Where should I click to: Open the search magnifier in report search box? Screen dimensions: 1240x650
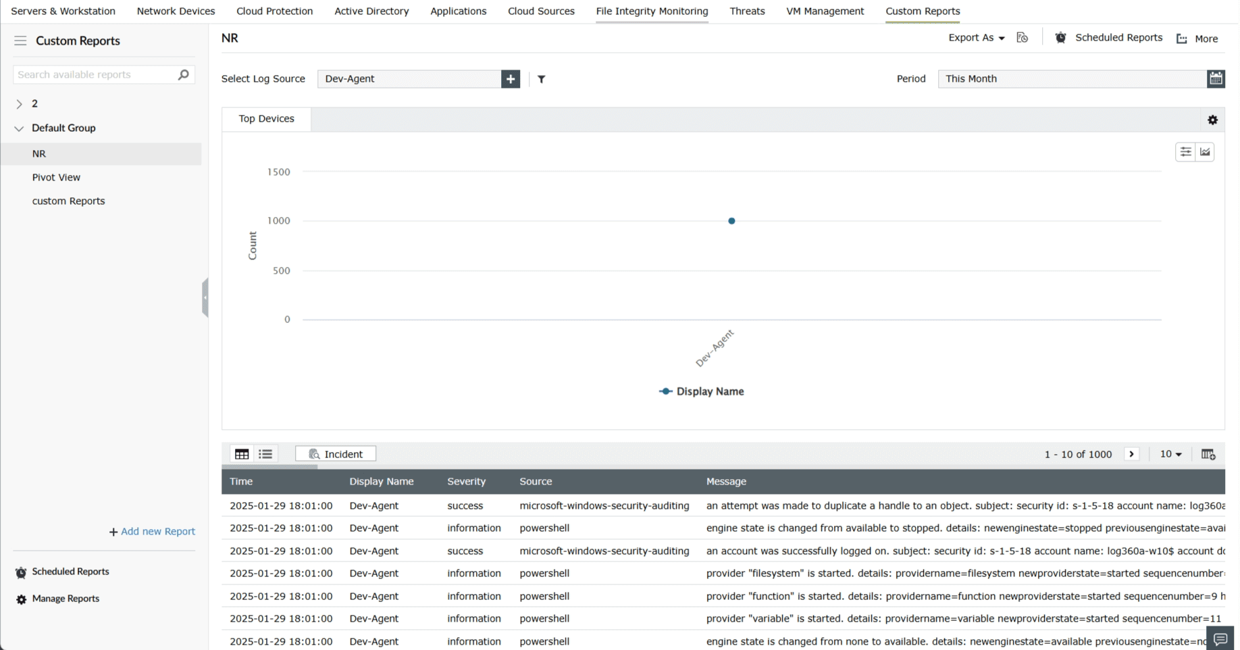click(x=182, y=74)
